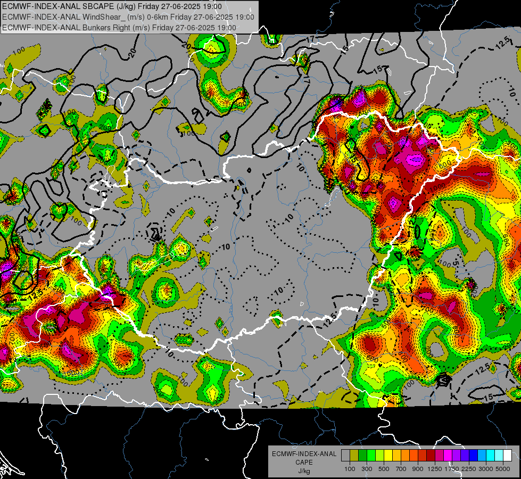521x479 pixels.
Task: Click the Bunkers Right title line
Action: tap(119, 28)
